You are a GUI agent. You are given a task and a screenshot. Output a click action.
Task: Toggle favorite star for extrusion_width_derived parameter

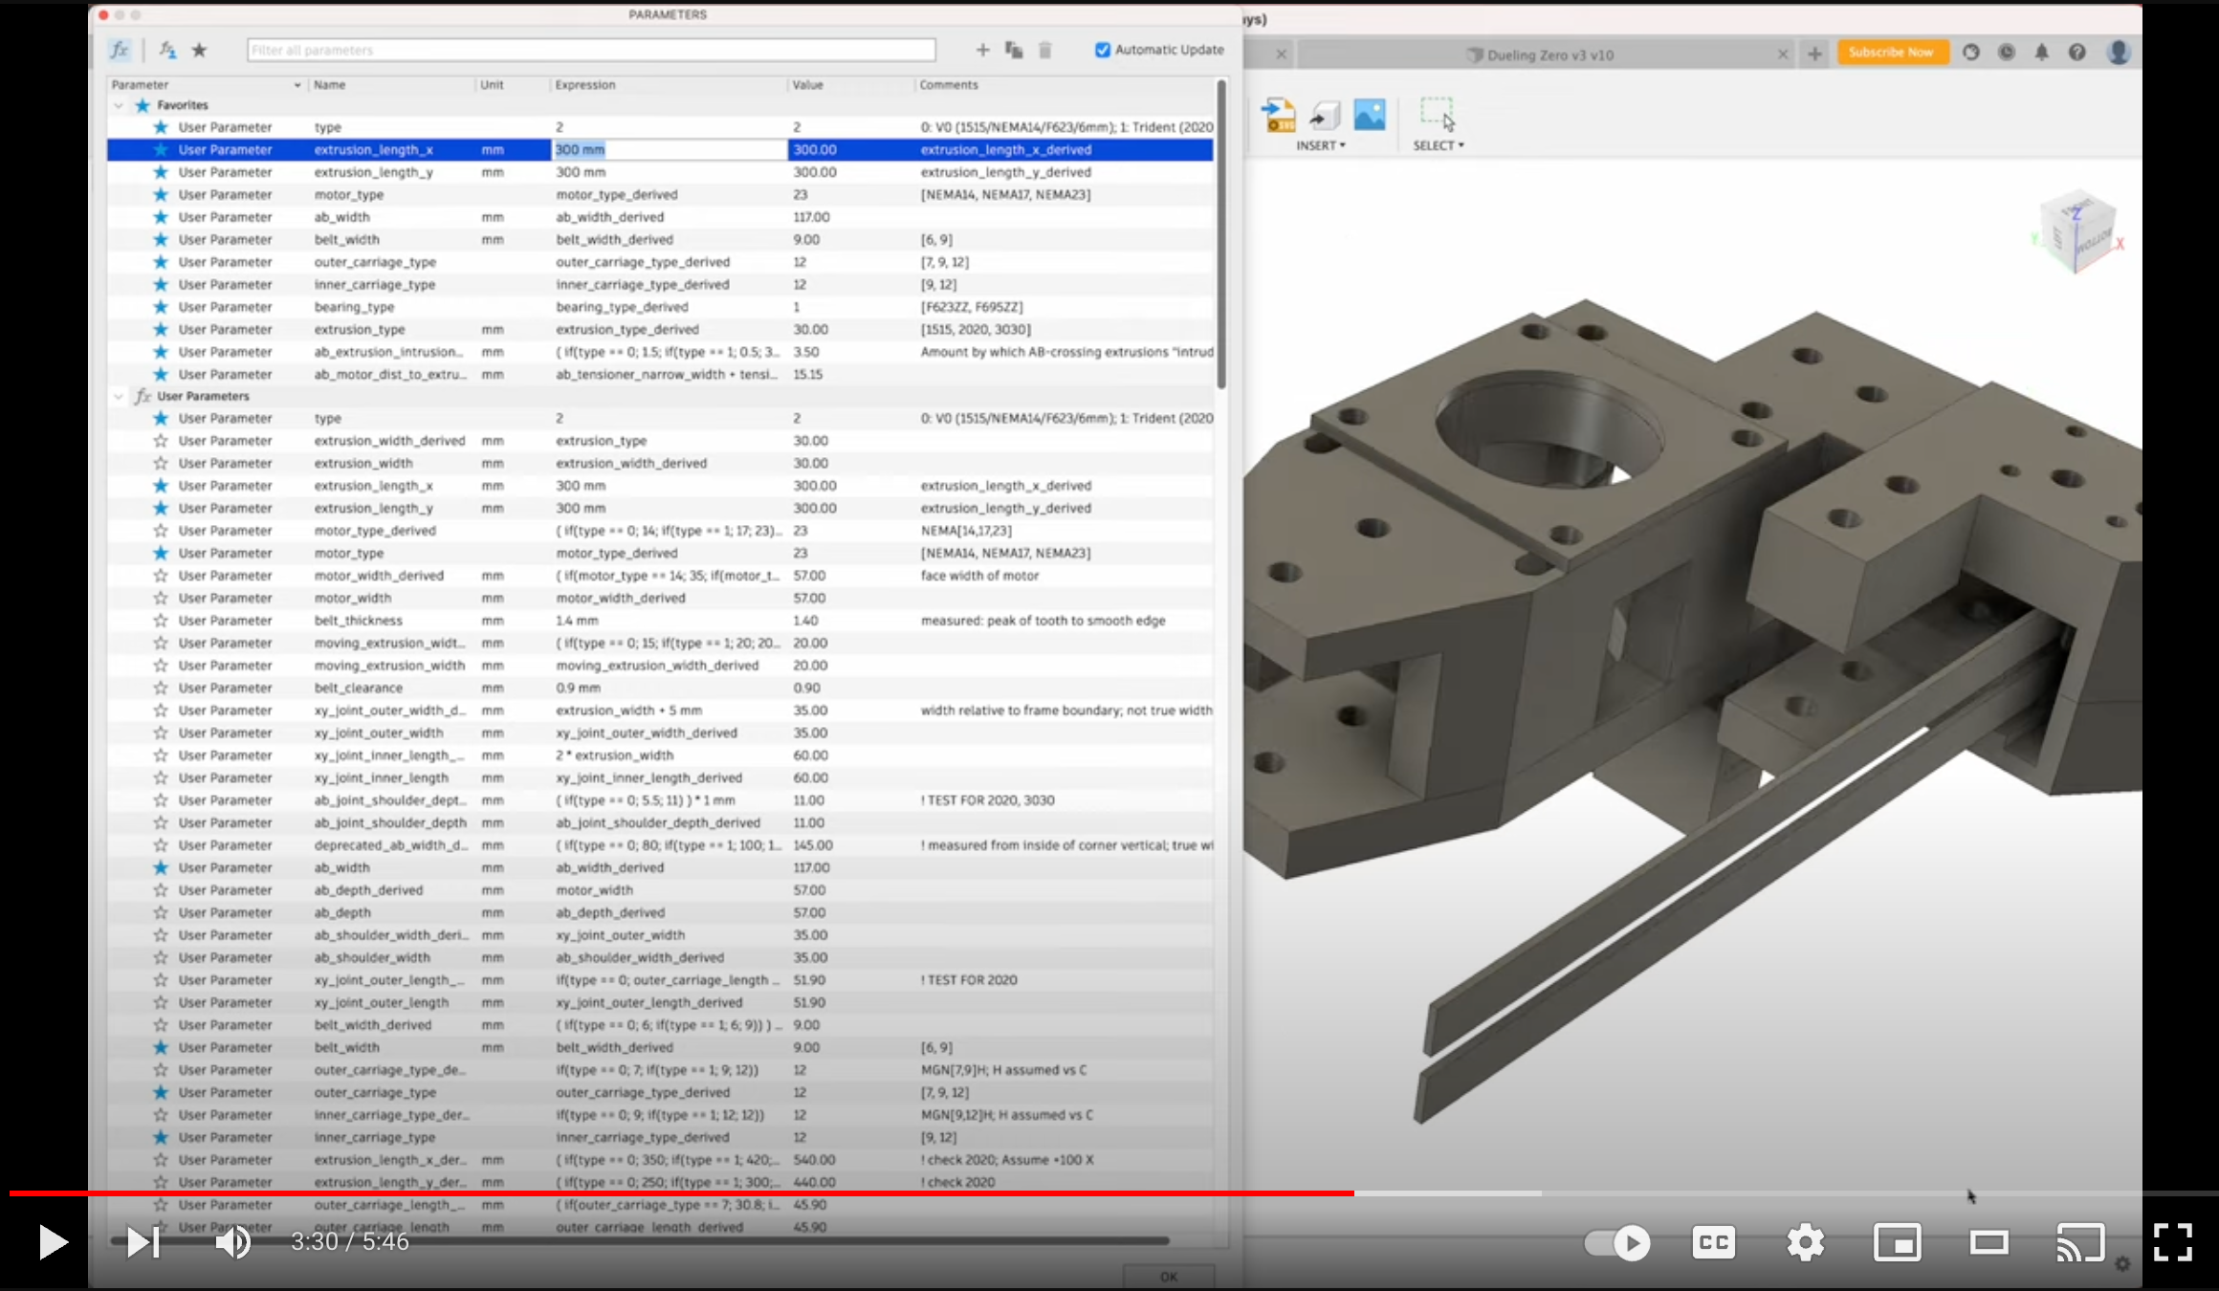(161, 441)
